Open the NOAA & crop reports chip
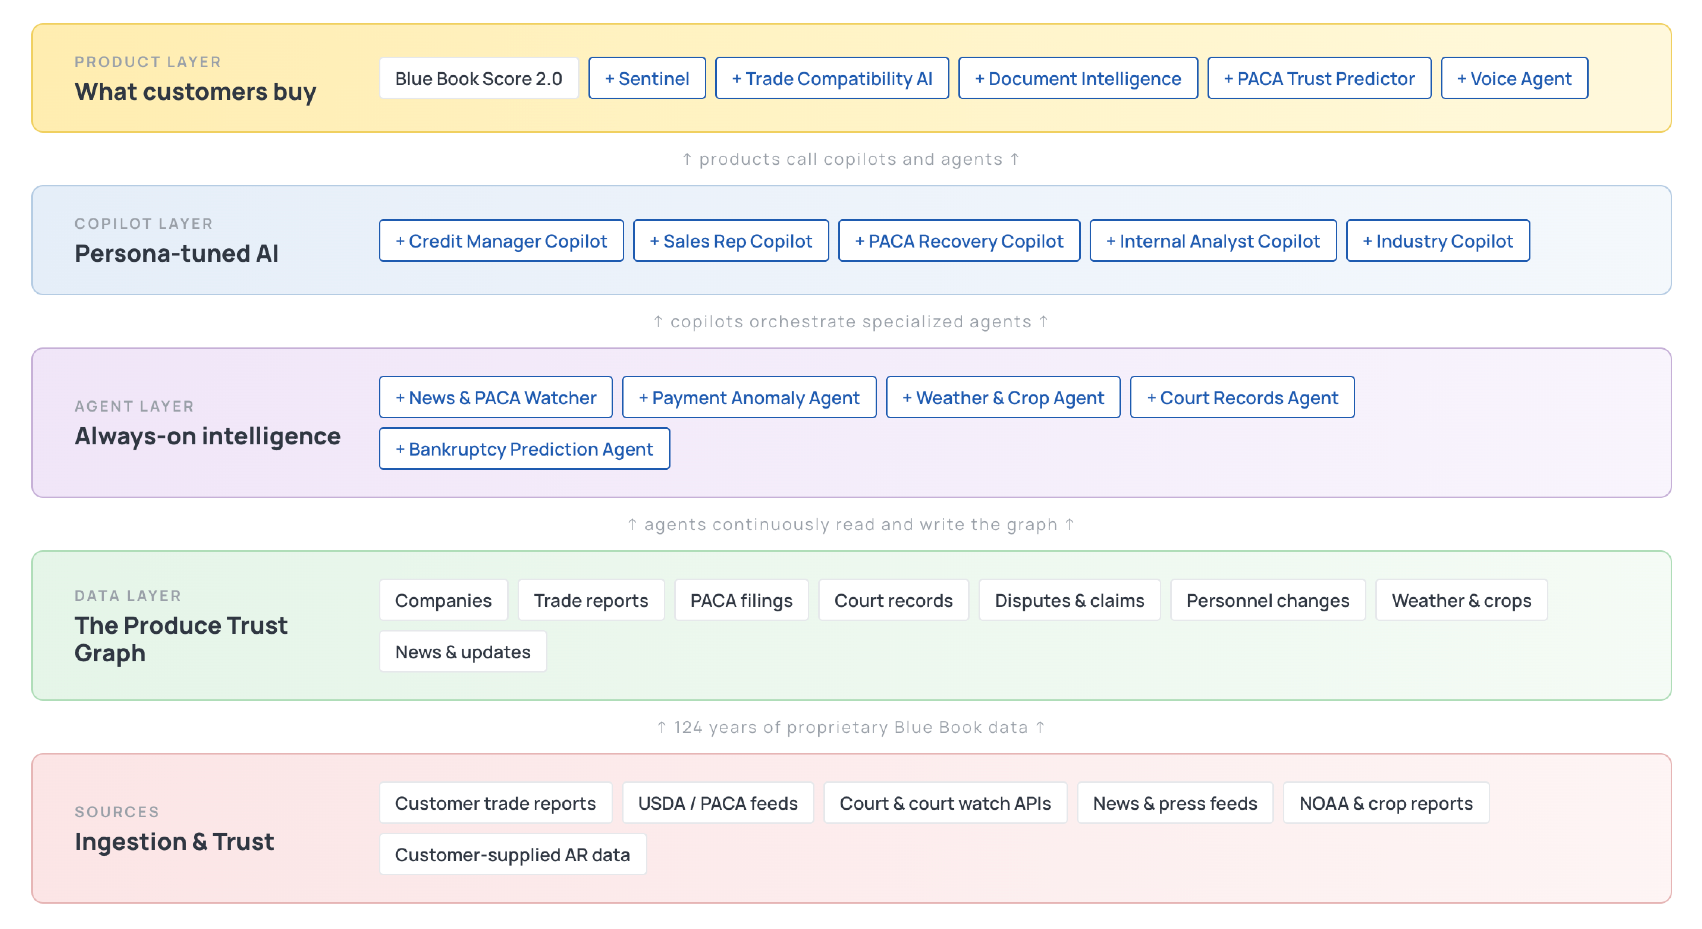The image size is (1702, 929). pyautogui.click(x=1385, y=803)
